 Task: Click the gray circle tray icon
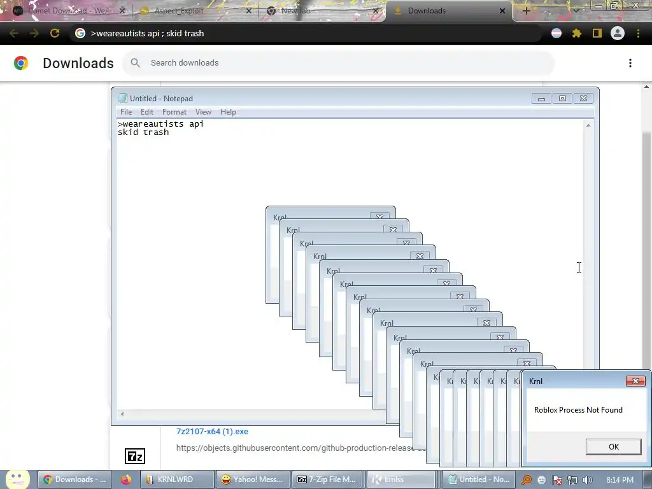tap(541, 480)
